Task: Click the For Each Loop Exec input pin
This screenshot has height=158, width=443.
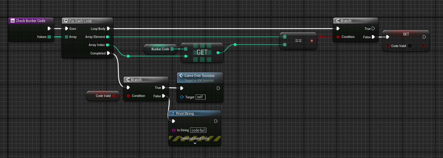Action: point(66,29)
